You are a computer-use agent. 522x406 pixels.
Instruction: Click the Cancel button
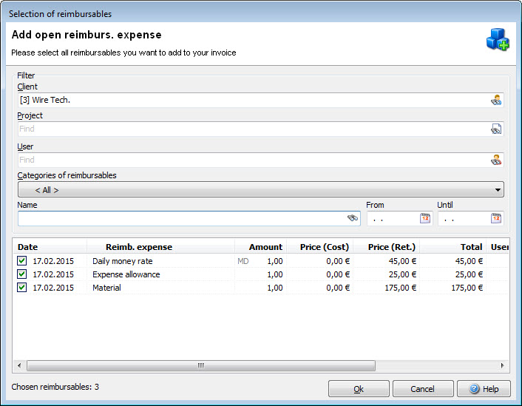coord(423,389)
